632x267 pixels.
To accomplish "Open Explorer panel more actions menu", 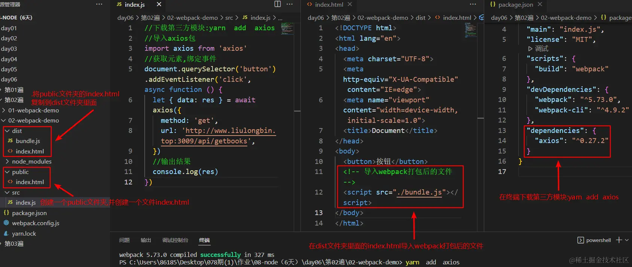I will click(99, 4).
